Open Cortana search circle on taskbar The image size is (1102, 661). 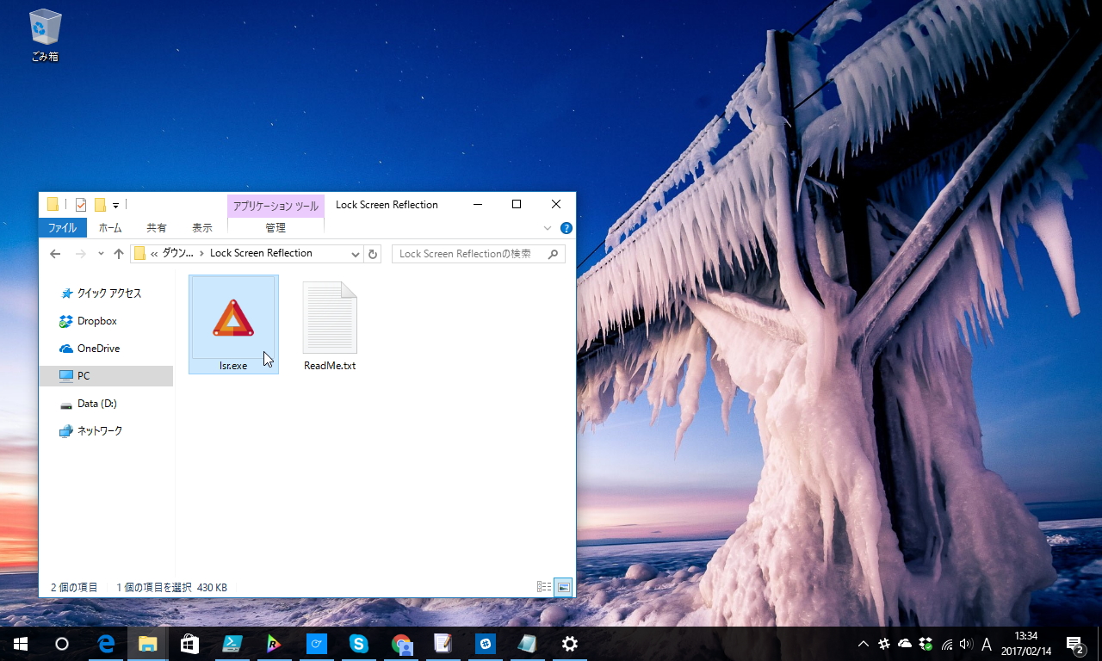pos(62,644)
